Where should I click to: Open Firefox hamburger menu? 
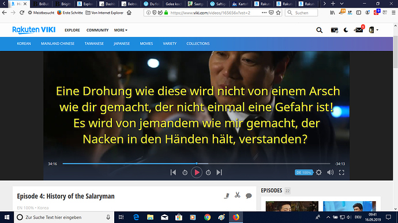coord(393,13)
